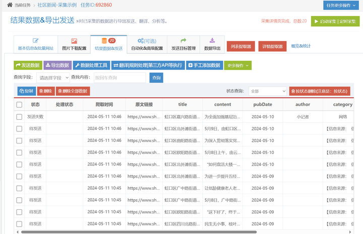Image resolution: width=363 pixels, height=234 pixels.
Task: Focus the 查找内容 search input
Action: click(119, 78)
